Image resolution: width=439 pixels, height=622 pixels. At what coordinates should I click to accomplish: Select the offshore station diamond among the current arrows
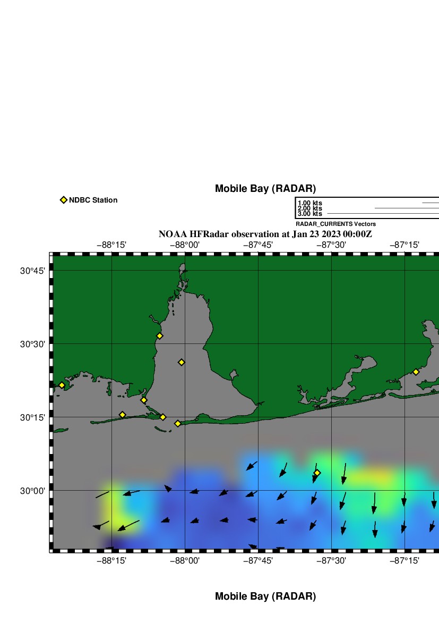(317, 473)
